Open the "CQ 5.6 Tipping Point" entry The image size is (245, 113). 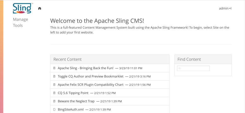[73, 93]
